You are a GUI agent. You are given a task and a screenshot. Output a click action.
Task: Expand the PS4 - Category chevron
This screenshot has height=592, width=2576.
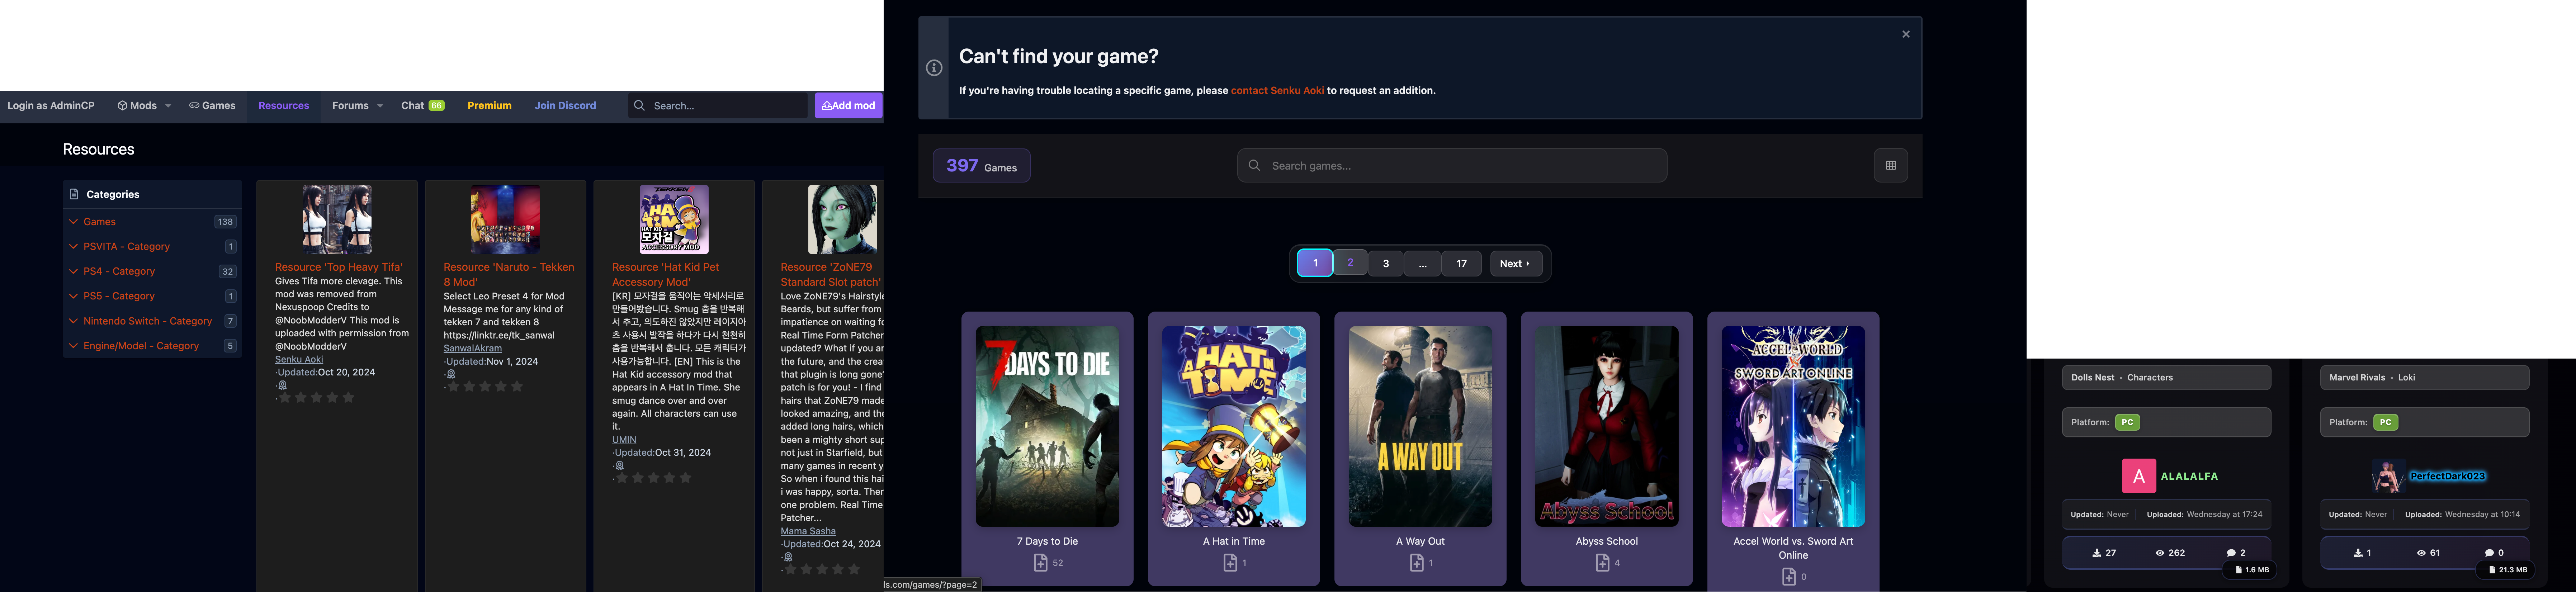(x=73, y=271)
